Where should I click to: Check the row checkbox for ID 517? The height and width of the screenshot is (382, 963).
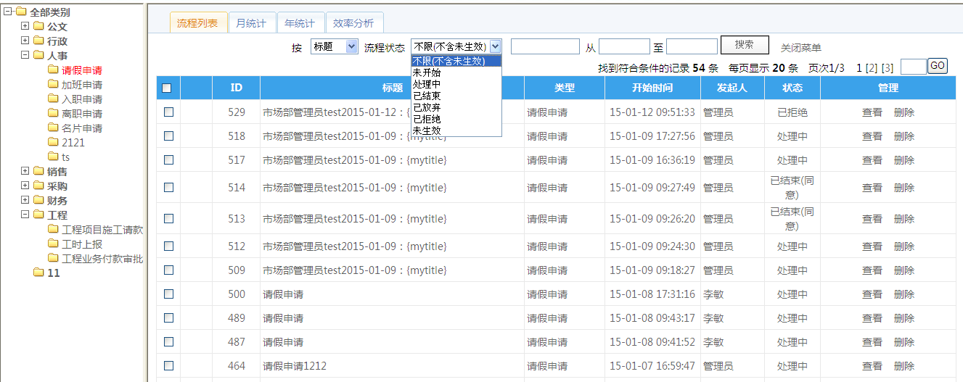pos(168,160)
